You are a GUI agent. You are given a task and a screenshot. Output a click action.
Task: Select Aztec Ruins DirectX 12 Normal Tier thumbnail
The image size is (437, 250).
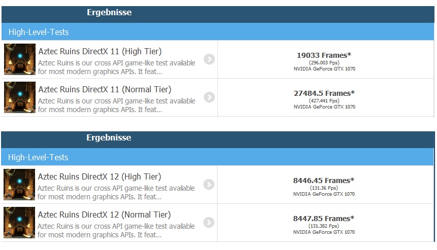(19, 223)
